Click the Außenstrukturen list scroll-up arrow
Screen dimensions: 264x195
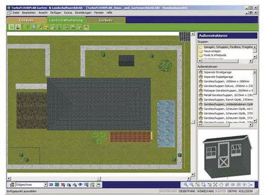click(x=254, y=72)
